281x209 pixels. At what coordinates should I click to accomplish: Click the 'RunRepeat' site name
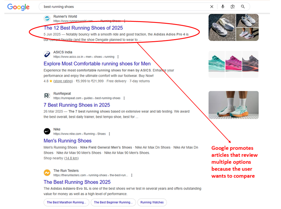pyautogui.click(x=62, y=94)
